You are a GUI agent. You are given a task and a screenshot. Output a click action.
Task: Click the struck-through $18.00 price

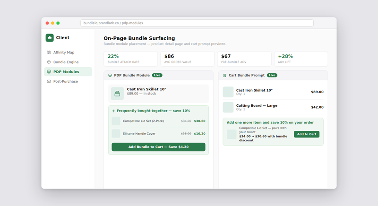[186, 134]
